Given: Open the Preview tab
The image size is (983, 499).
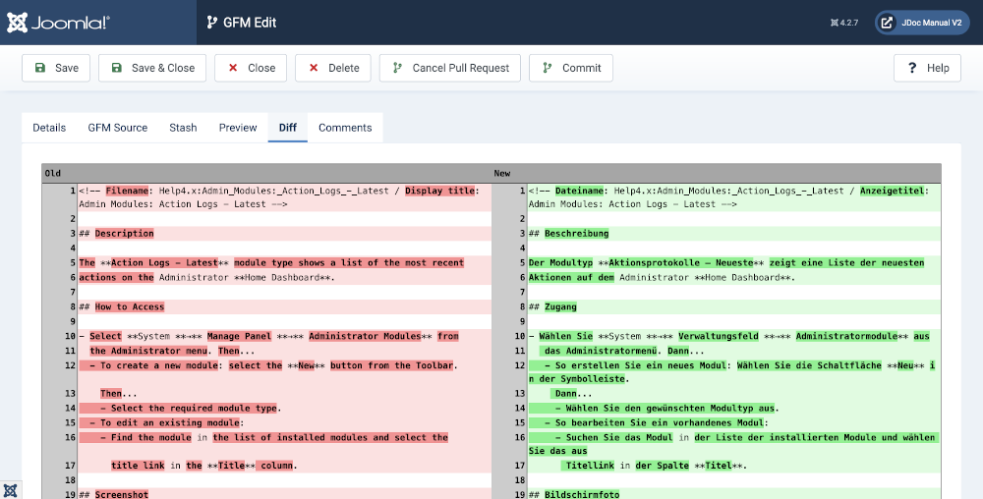Looking at the screenshot, I should (238, 128).
